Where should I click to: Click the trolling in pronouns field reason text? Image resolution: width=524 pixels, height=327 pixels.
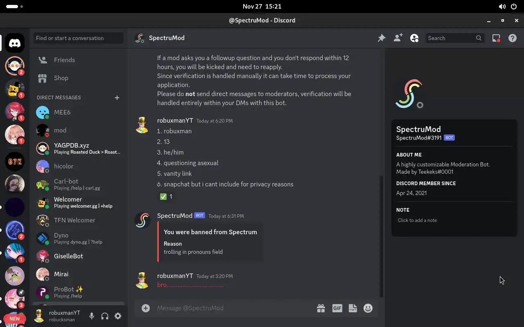[193, 252]
